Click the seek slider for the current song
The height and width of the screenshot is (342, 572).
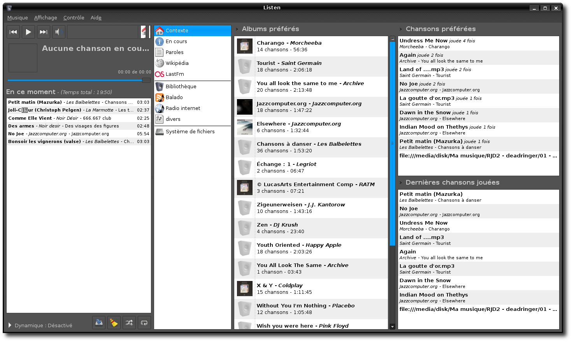pos(79,80)
